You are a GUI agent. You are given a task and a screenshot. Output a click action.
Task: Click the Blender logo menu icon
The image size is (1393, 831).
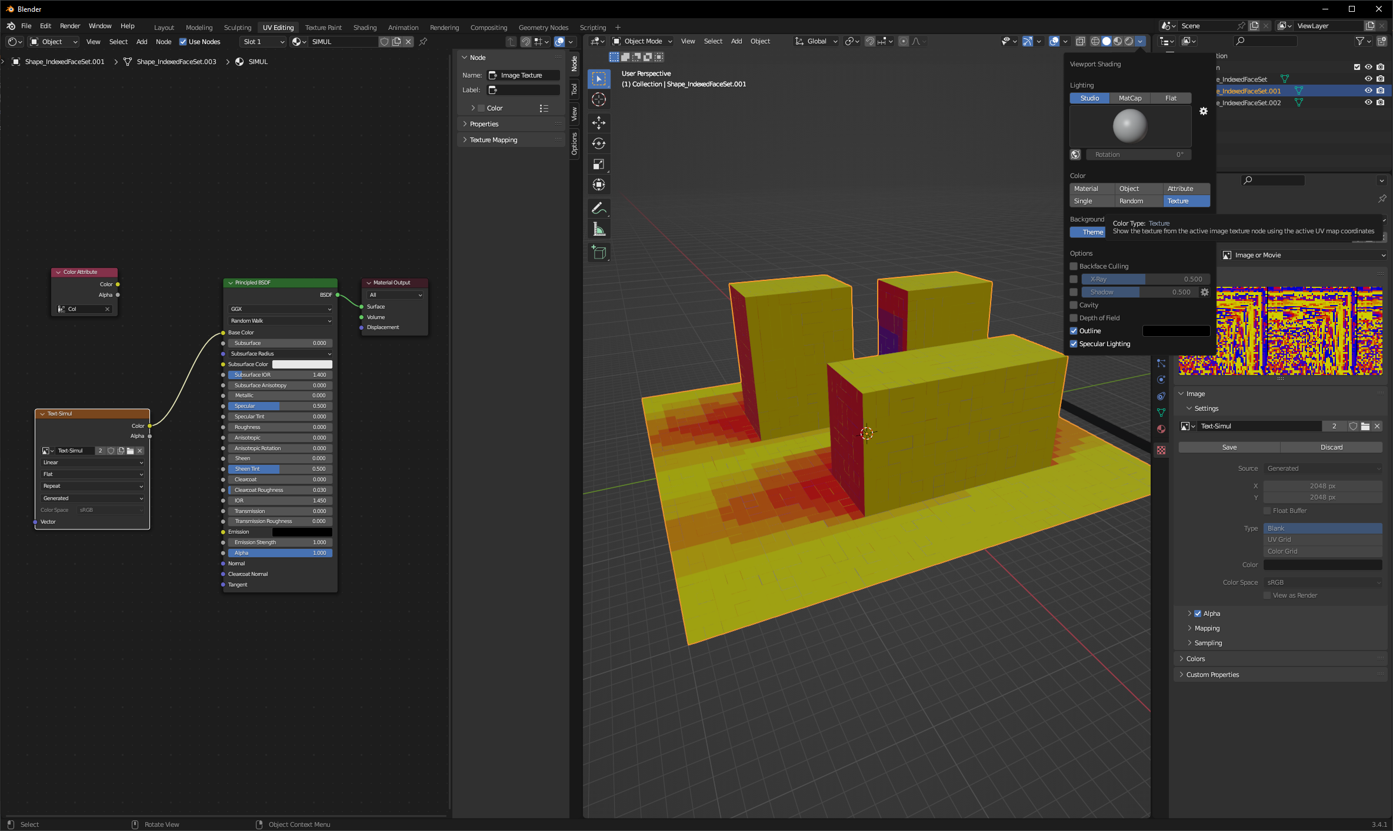tap(11, 26)
